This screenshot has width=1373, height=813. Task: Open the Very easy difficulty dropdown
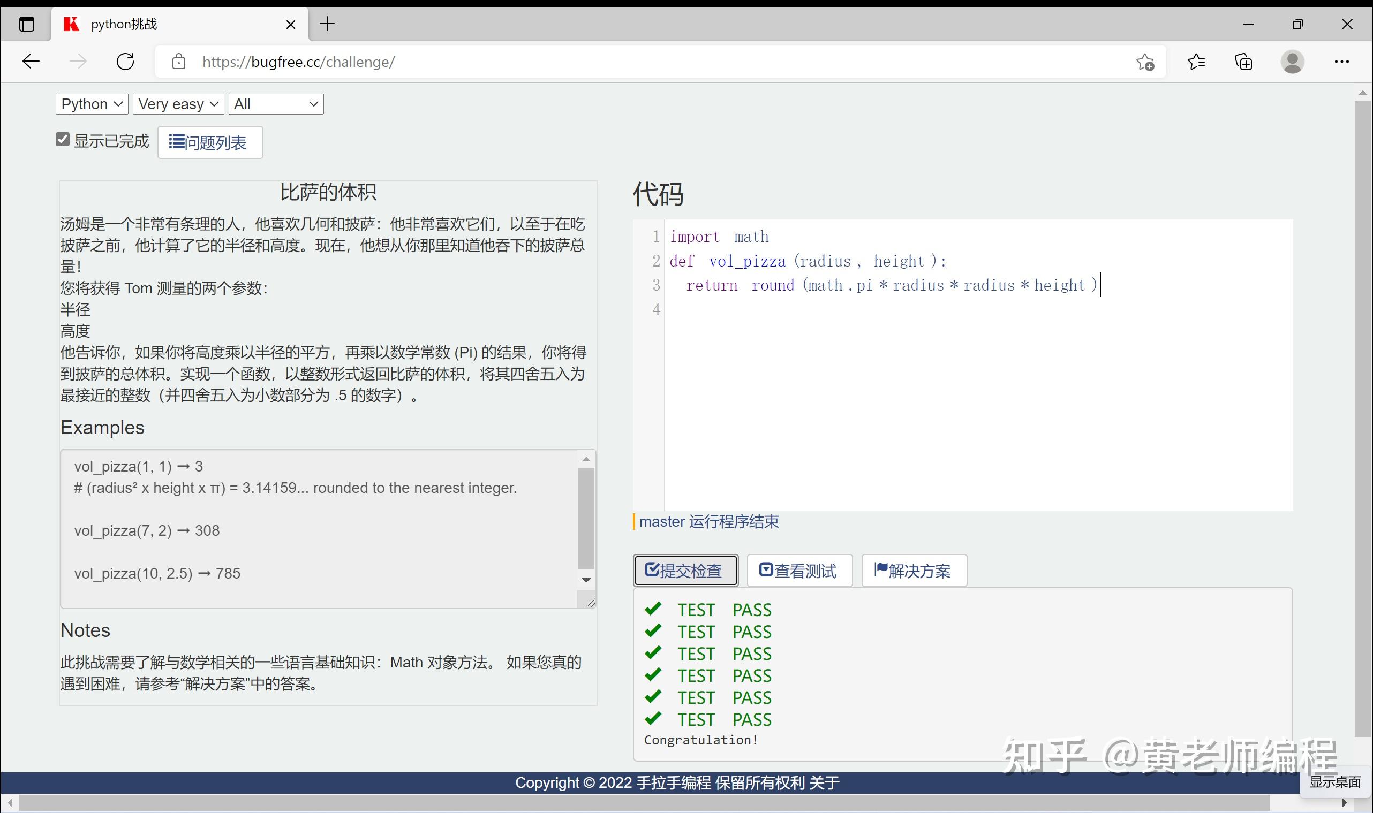click(179, 104)
